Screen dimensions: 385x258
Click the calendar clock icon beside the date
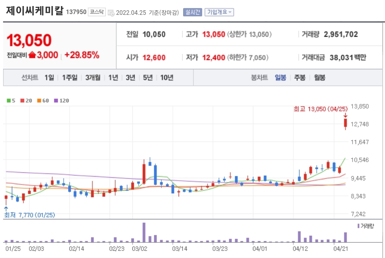point(111,13)
